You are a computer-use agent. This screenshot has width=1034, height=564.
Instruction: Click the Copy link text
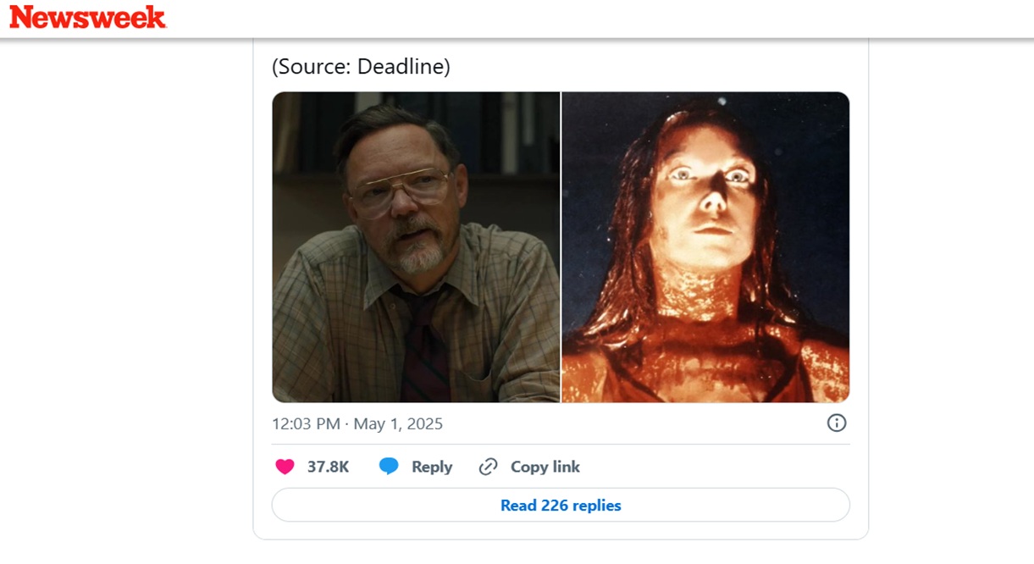[x=545, y=467]
